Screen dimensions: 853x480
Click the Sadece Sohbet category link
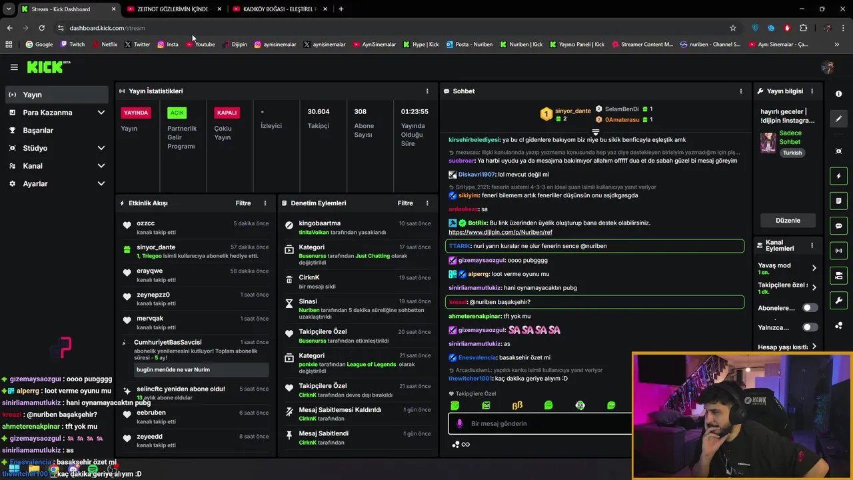coord(790,137)
